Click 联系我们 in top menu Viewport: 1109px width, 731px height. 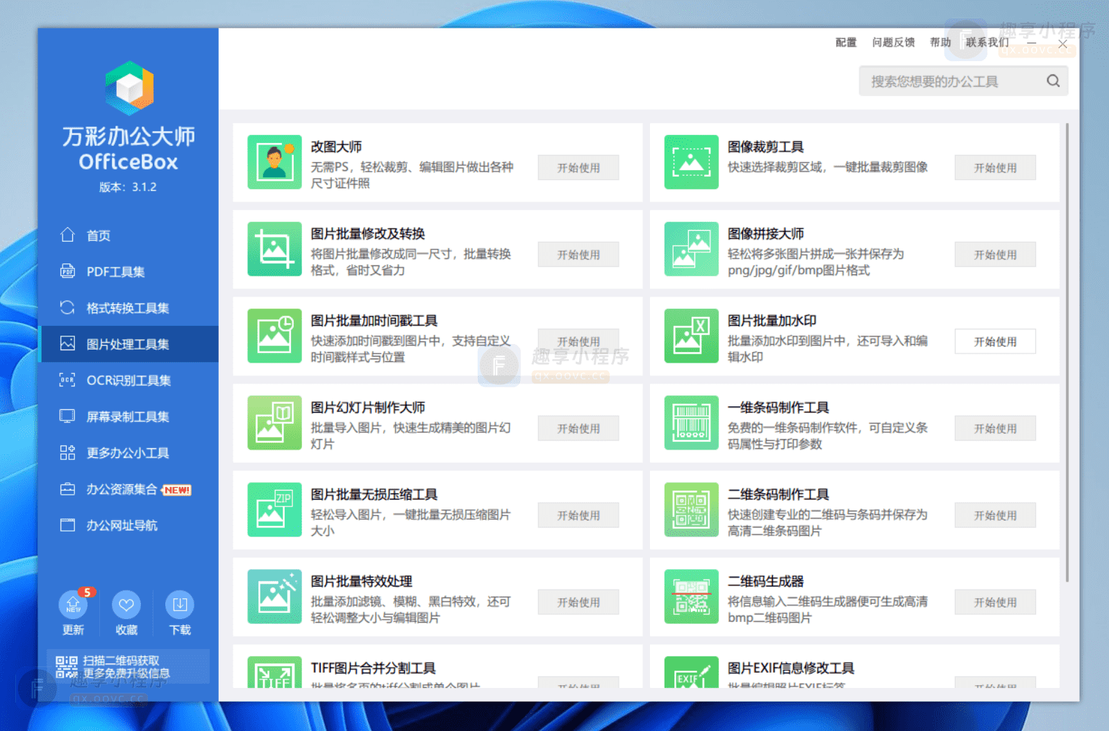pos(987,42)
